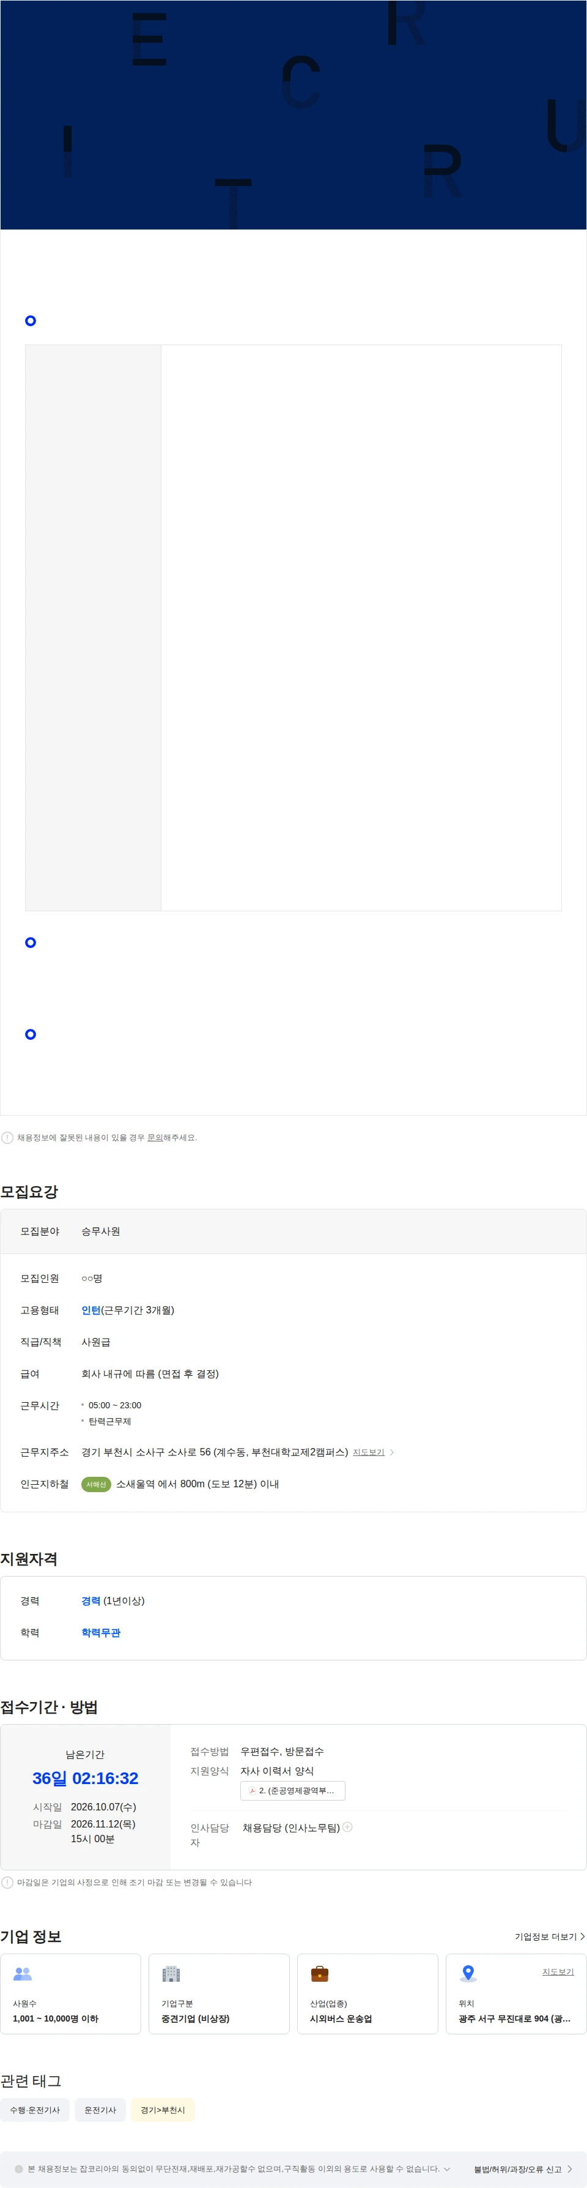Click the 1,001 ~ 10,000명 이하 text
This screenshot has width=587, height=2188.
tap(55, 2018)
